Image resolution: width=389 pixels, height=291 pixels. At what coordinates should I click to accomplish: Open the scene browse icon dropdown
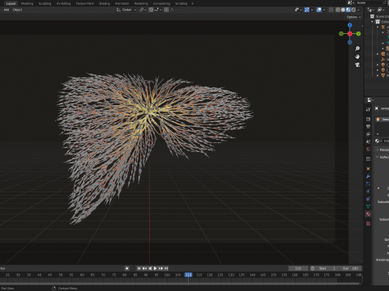(x=350, y=2)
